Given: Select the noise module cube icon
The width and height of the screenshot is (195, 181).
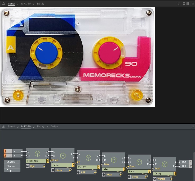Looking at the screenshot, I should (x=63, y=156).
